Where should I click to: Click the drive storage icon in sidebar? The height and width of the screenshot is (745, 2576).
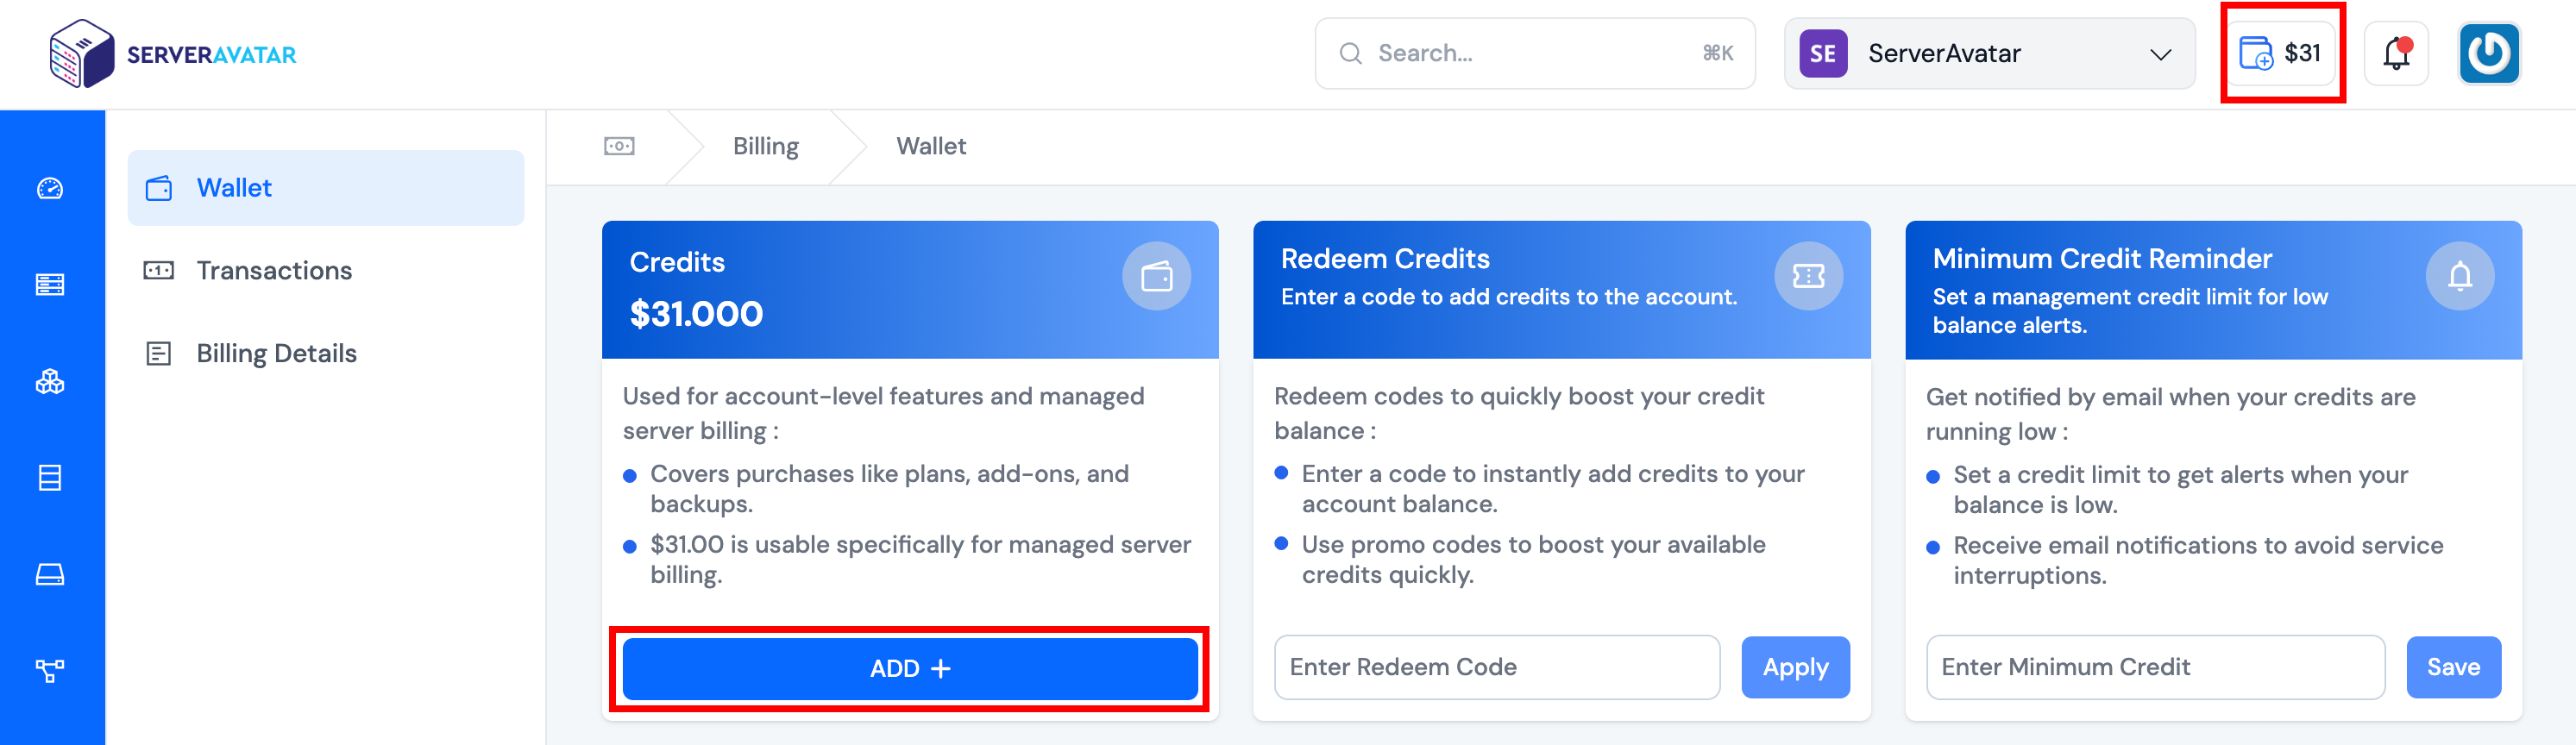pyautogui.click(x=50, y=574)
